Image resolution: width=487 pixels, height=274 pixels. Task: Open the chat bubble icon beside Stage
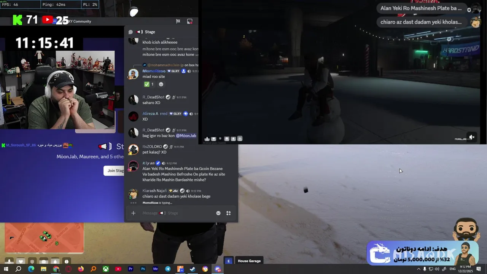131,32
